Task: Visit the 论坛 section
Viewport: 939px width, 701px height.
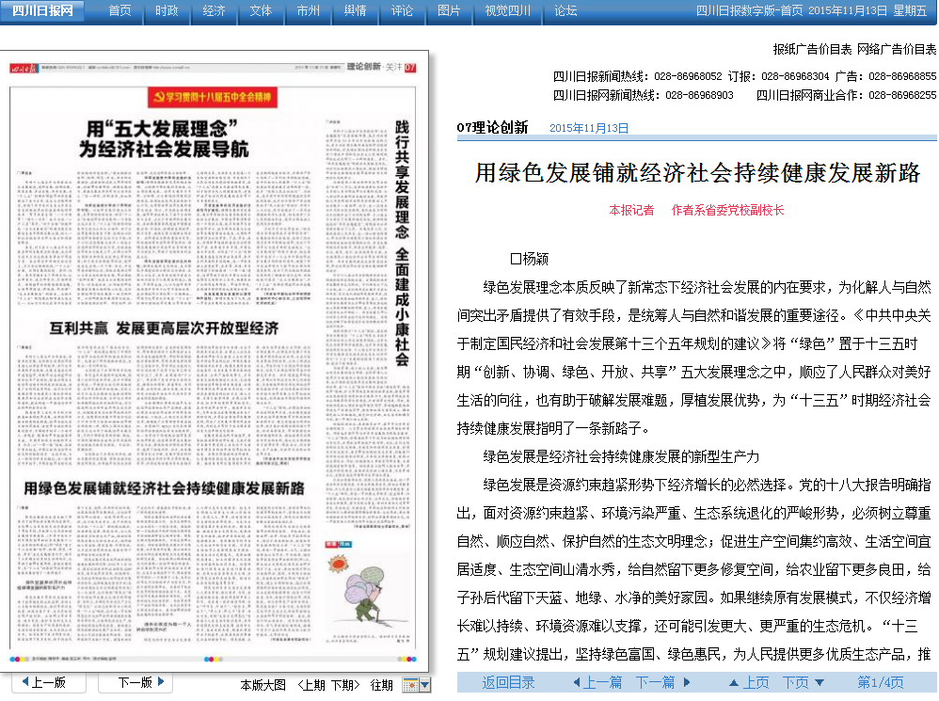Action: tap(565, 10)
